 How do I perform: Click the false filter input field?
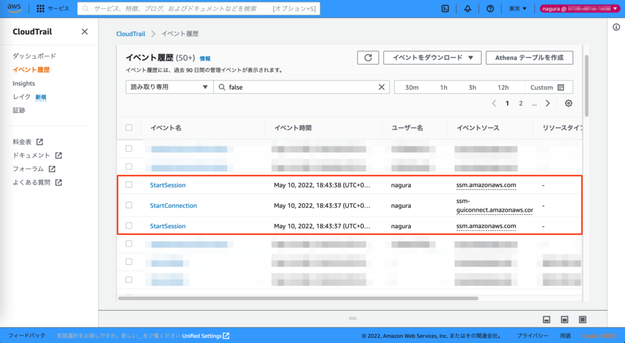(301, 87)
